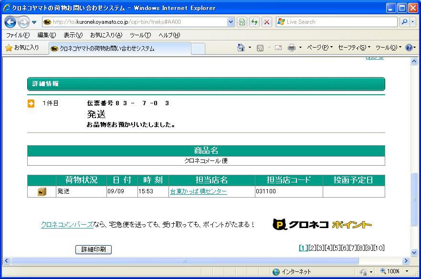Go forward with the Forward arrow

pos(24,22)
